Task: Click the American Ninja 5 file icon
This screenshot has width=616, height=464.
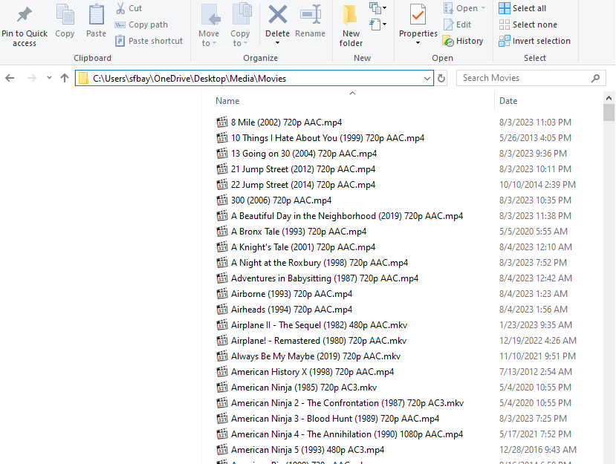Action: (x=222, y=449)
